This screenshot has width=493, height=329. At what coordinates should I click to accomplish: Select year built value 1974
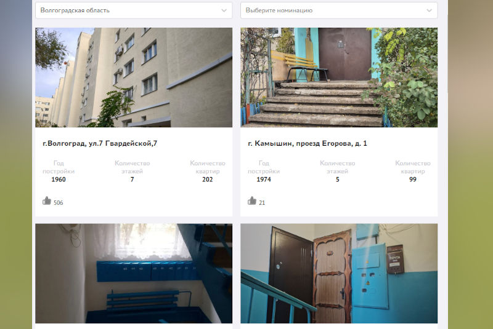click(x=264, y=180)
